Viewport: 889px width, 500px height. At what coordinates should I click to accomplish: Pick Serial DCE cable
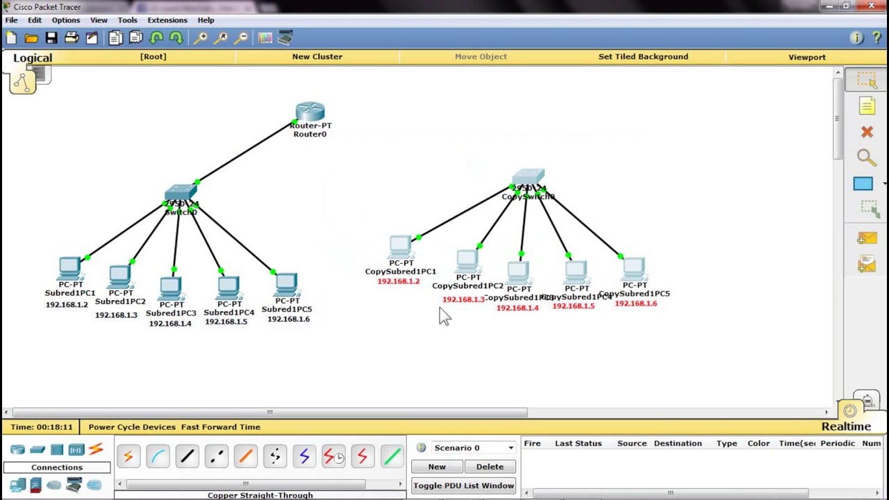tap(333, 456)
